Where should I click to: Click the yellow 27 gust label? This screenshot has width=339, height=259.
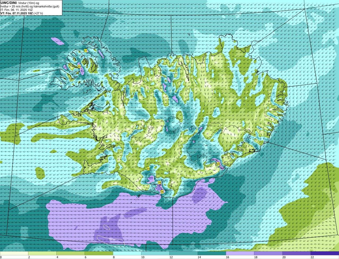pos(85,50)
